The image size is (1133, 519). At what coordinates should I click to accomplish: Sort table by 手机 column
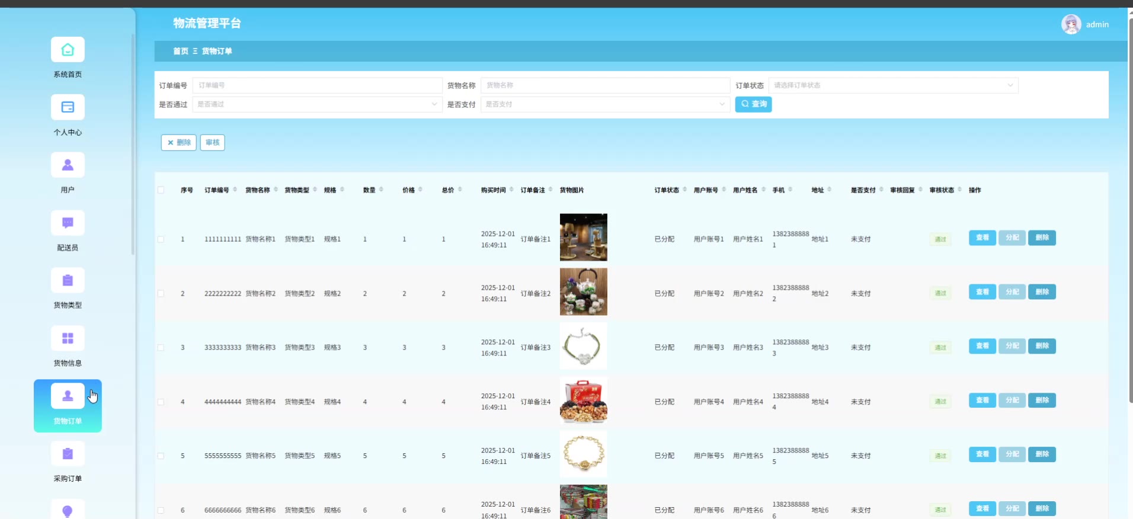point(790,190)
